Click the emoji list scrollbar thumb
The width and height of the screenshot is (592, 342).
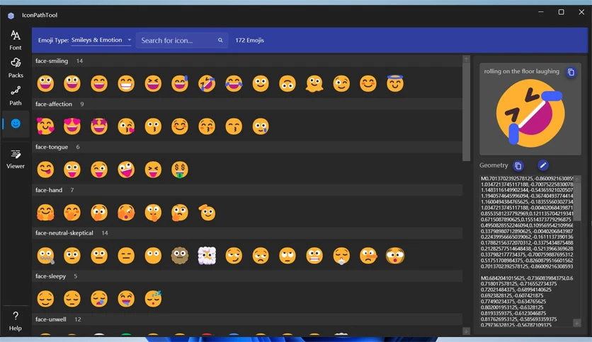click(466, 112)
